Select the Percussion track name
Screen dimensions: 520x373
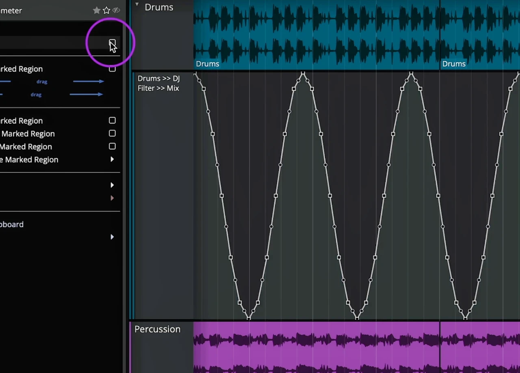point(157,329)
